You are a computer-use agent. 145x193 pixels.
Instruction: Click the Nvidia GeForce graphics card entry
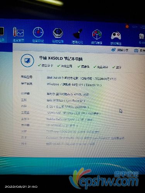(70, 119)
